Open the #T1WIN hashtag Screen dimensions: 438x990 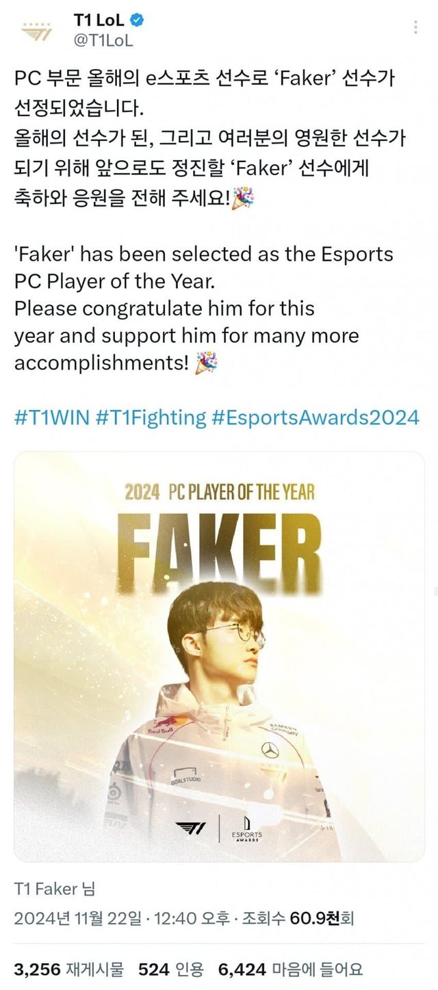coord(51,417)
